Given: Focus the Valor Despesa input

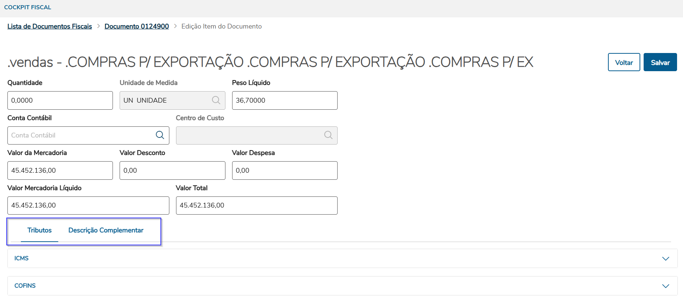Looking at the screenshot, I should (x=284, y=170).
